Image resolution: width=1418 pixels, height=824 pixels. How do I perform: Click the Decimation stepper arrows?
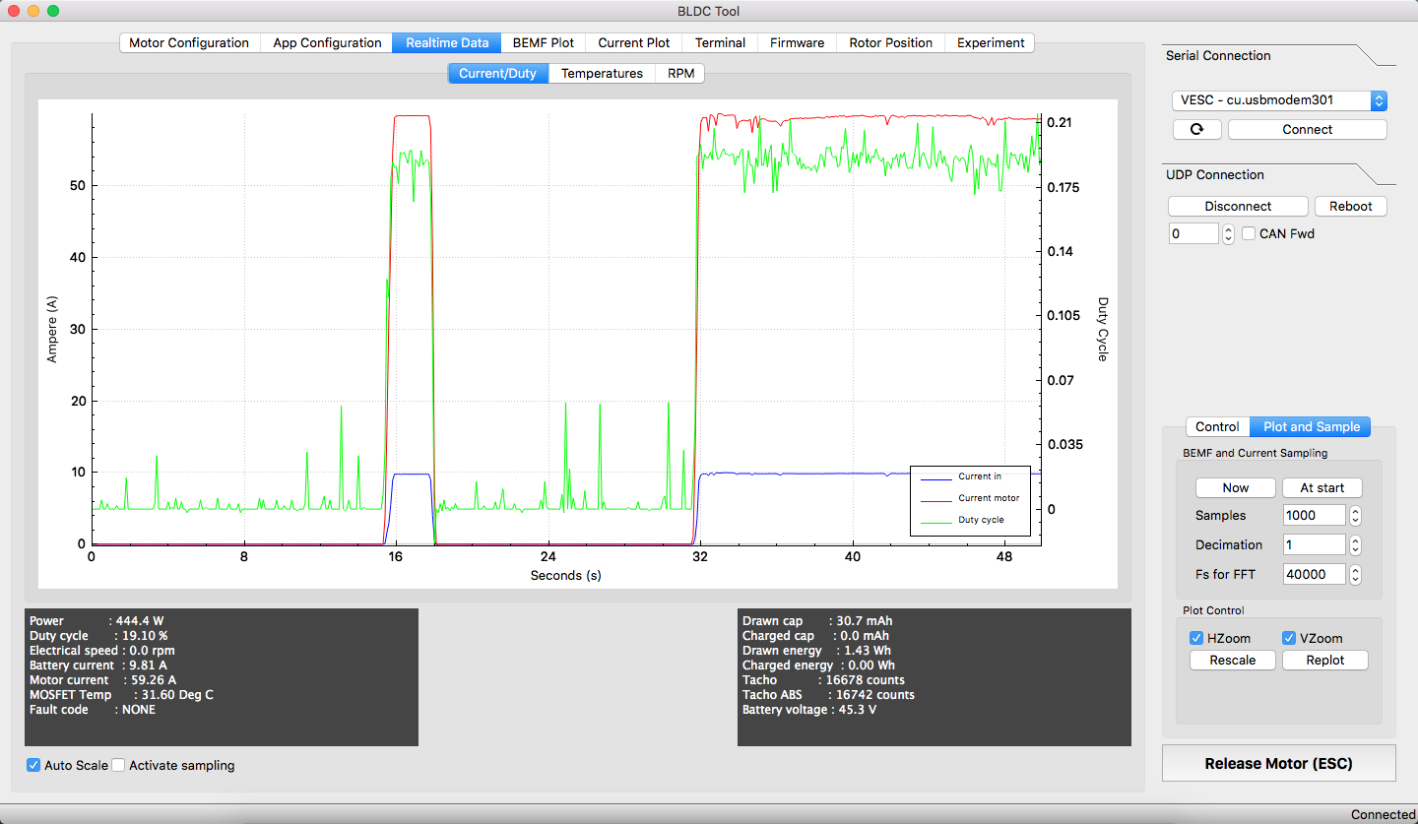[1355, 545]
